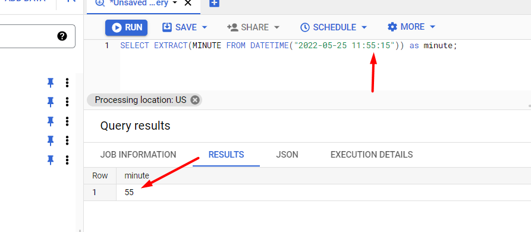The width and height of the screenshot is (531, 232).
Task: Click the query editor line 1 code
Action: (x=288, y=45)
